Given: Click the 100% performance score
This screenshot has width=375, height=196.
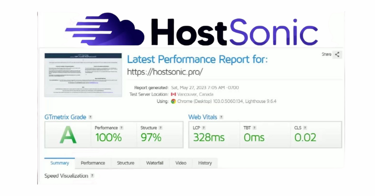Looking at the screenshot, I should 108,137.
